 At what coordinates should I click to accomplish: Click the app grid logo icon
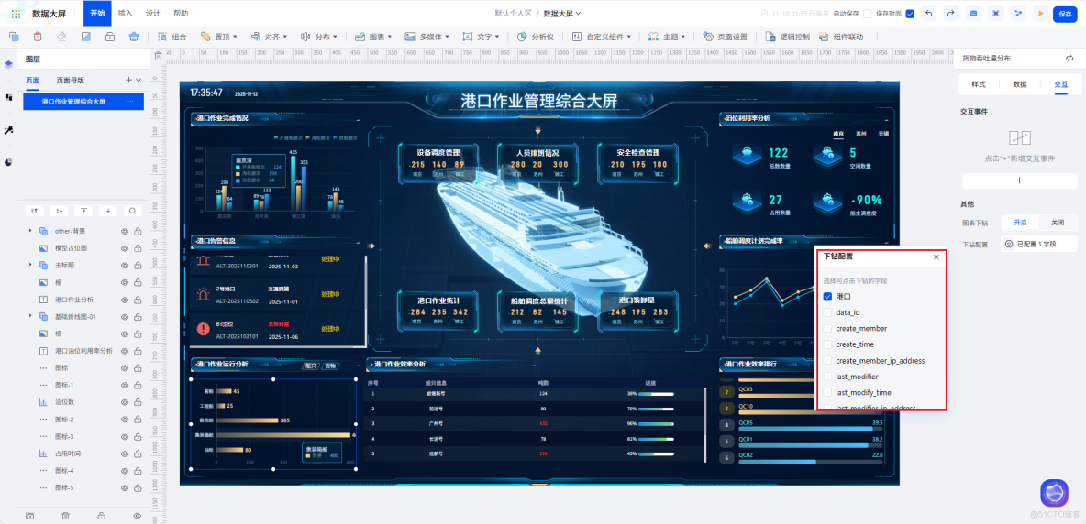17,13
